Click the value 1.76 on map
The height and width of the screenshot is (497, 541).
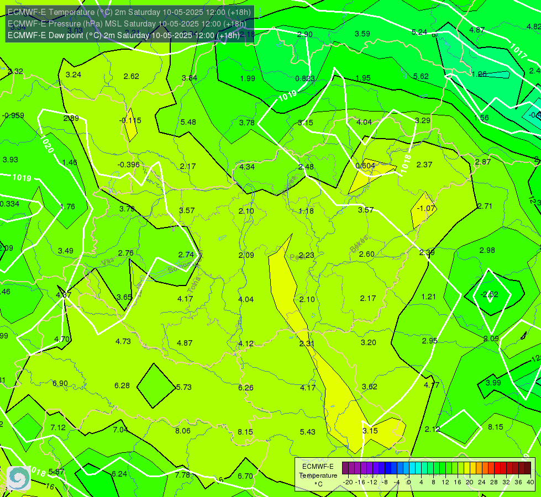tap(67, 207)
